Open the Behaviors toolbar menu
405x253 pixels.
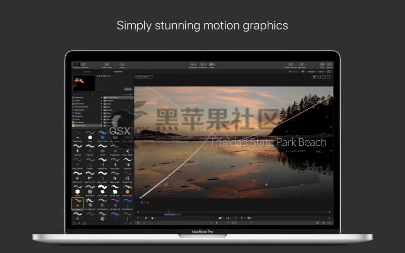(203, 65)
